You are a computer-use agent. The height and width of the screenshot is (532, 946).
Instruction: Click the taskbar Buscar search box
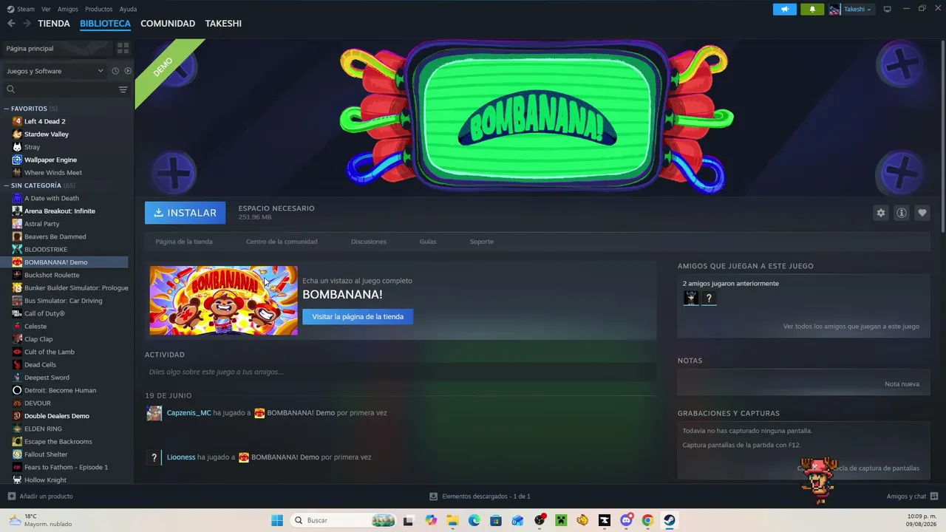click(343, 520)
